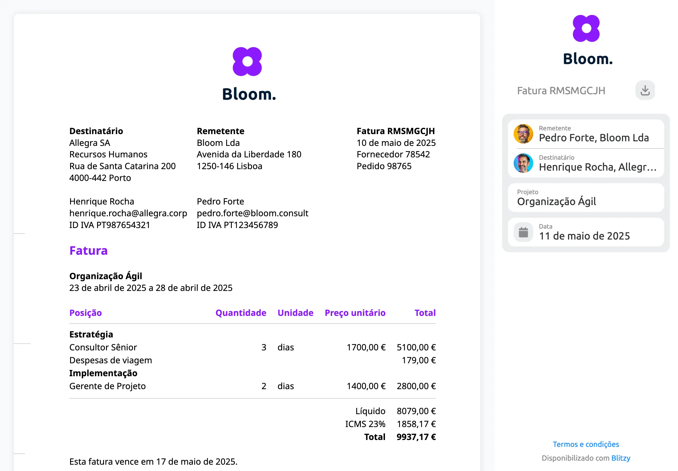Click Pedido 98765
Image resolution: width=678 pixels, height=471 pixels.
384,166
